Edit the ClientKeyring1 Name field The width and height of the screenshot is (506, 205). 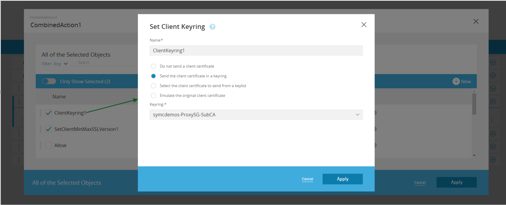tap(256, 51)
